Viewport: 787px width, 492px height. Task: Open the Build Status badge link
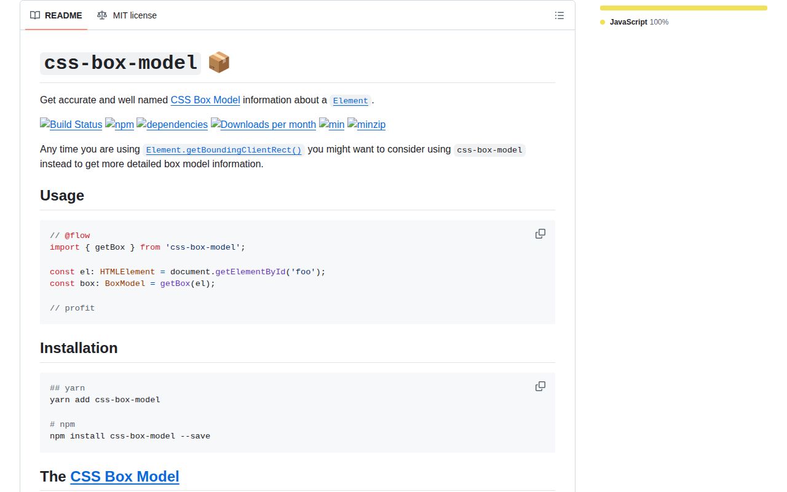point(71,124)
